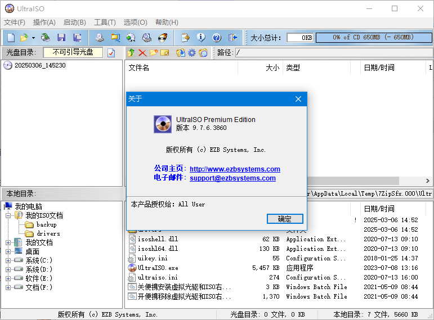This screenshot has width=434, height=320.
Task: Click the 0% of CD 650MB capacity bar
Action: coord(373,37)
